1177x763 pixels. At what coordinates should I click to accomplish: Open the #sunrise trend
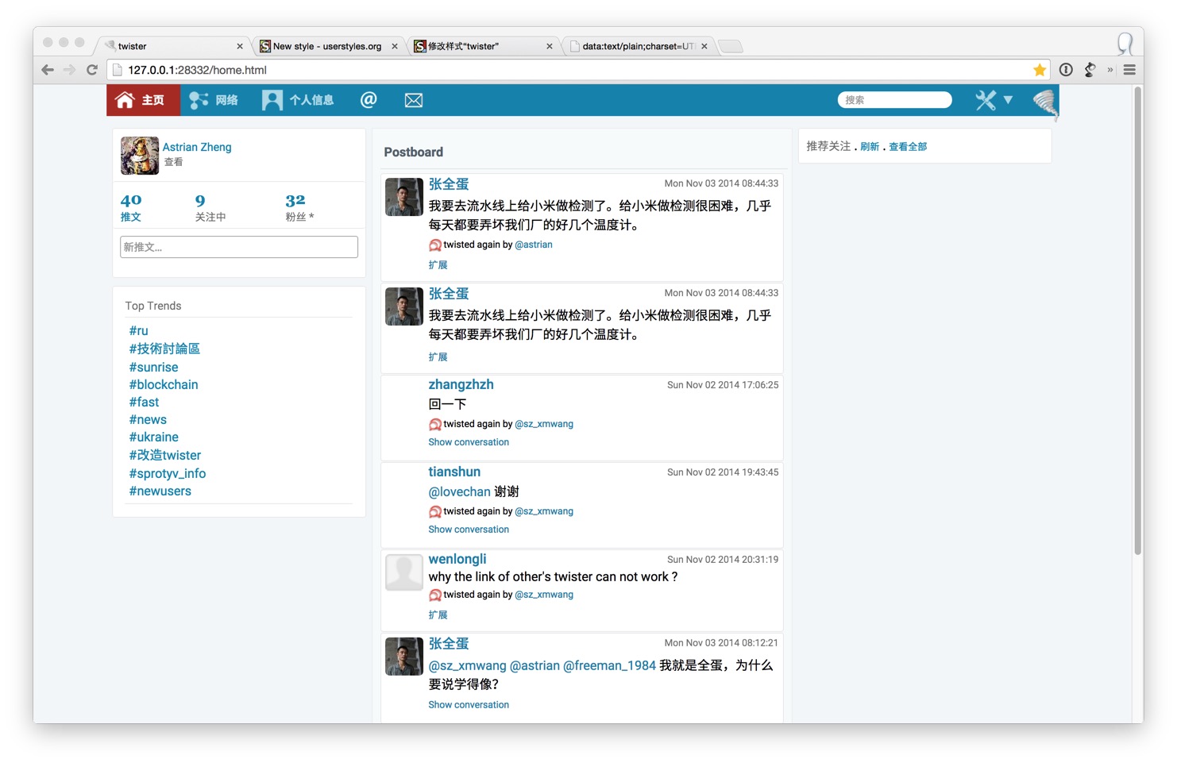point(154,367)
